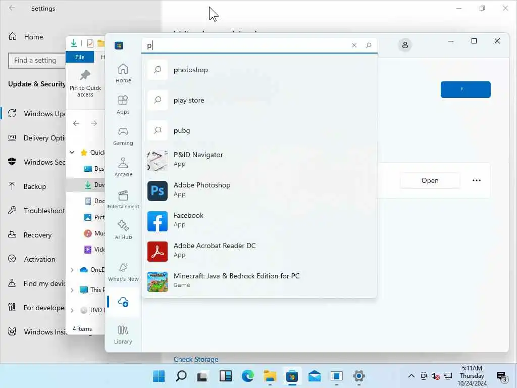Select the Downloads cloud icon in Store
The image size is (517, 388).
123,302
